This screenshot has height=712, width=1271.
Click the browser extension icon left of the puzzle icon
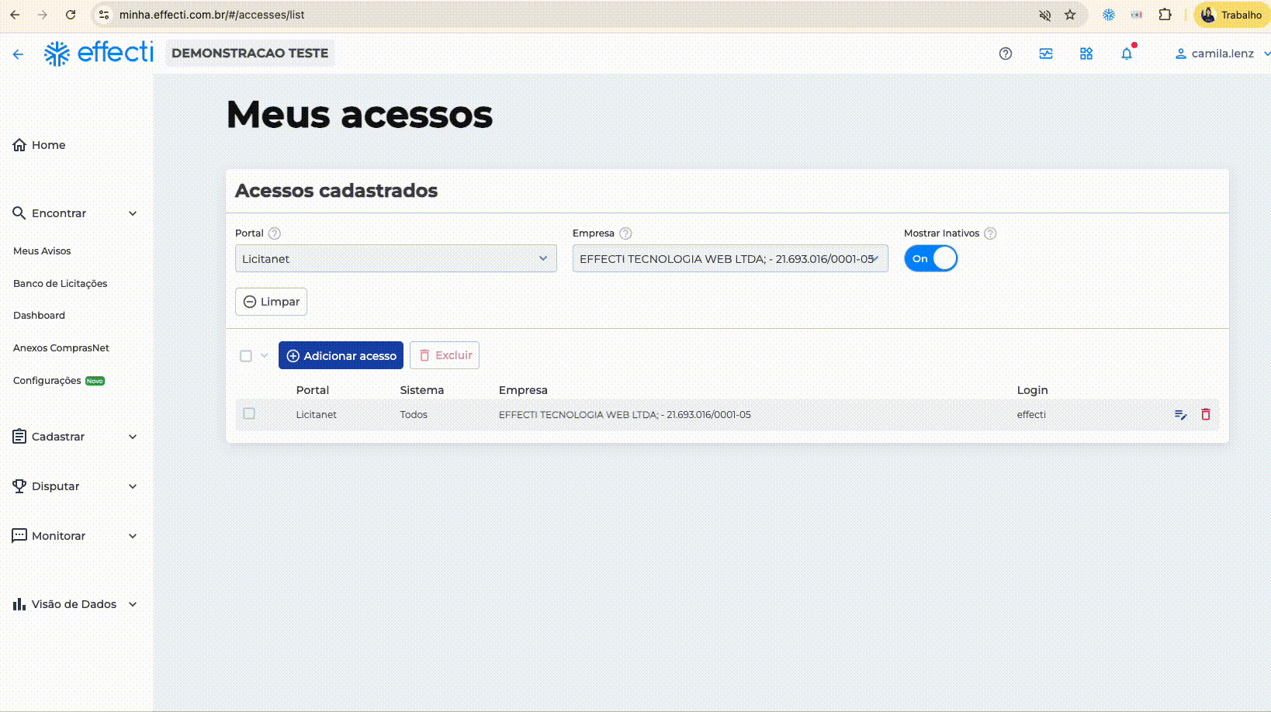tap(1137, 15)
